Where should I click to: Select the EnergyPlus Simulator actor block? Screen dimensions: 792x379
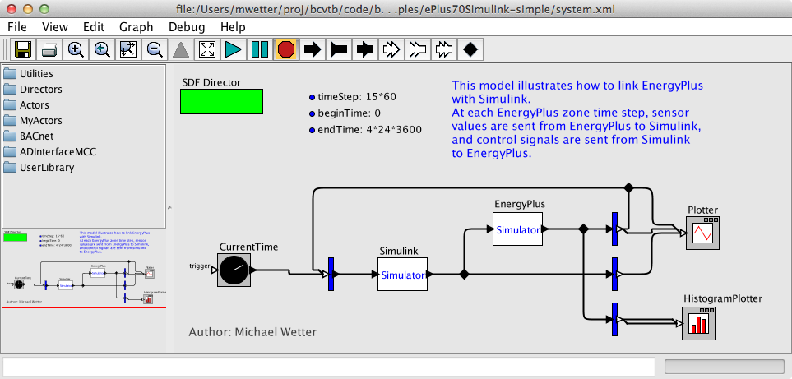pos(518,229)
